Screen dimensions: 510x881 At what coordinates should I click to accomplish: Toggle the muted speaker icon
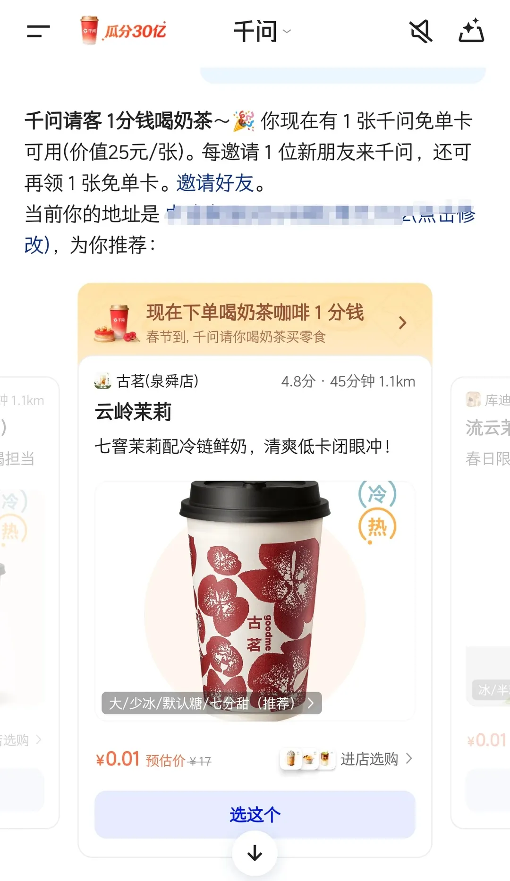click(x=420, y=32)
